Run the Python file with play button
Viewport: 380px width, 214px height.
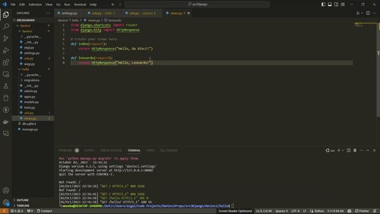pyautogui.click(x=358, y=13)
